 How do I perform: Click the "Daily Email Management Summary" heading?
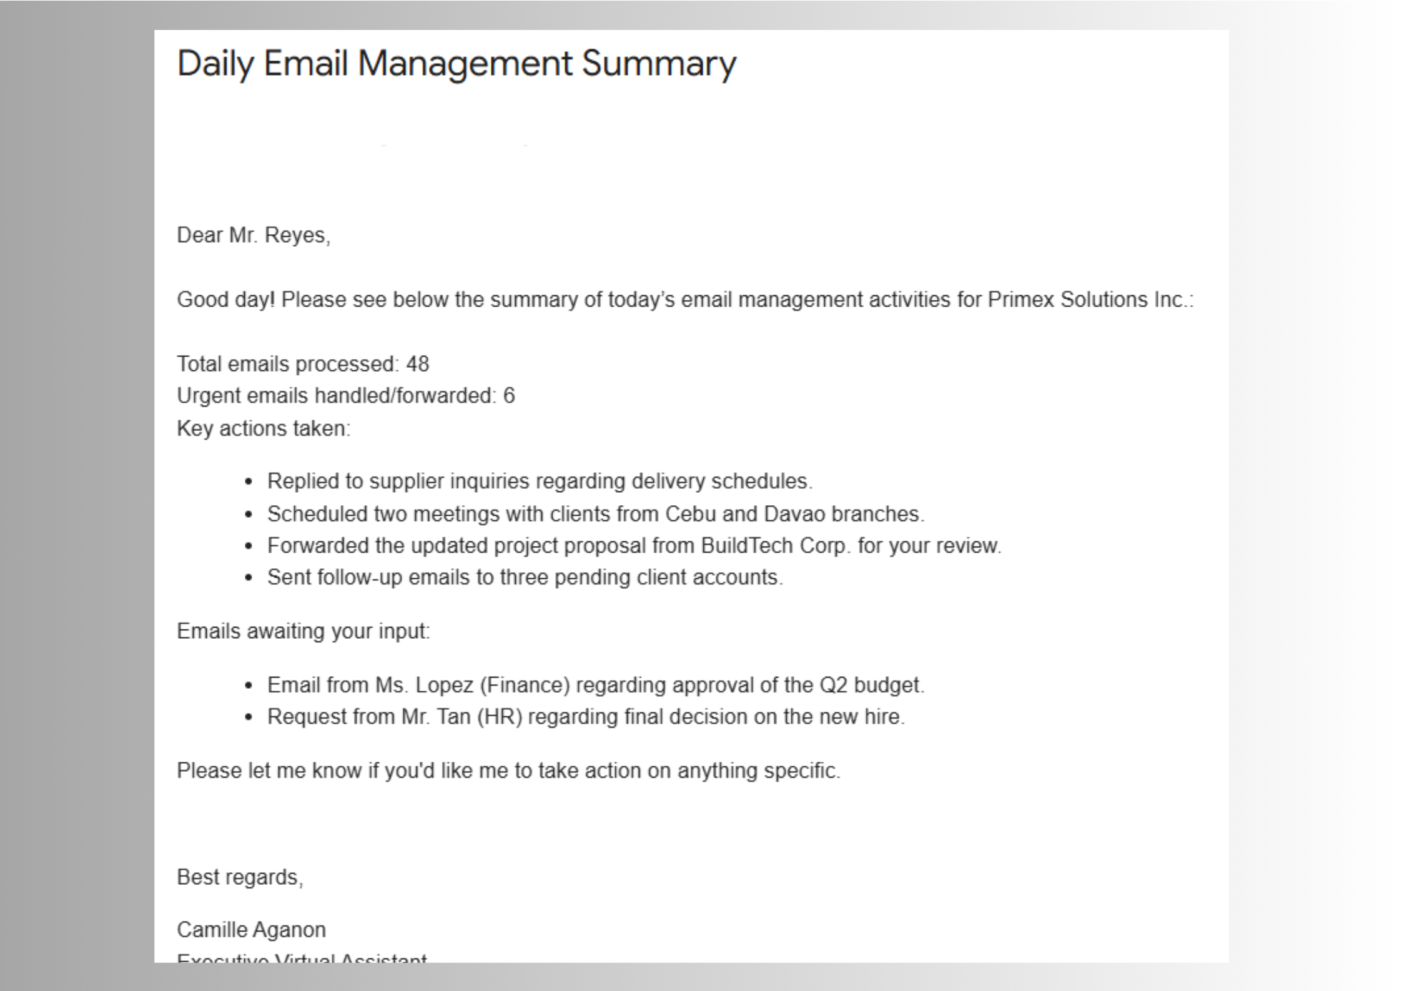[457, 64]
